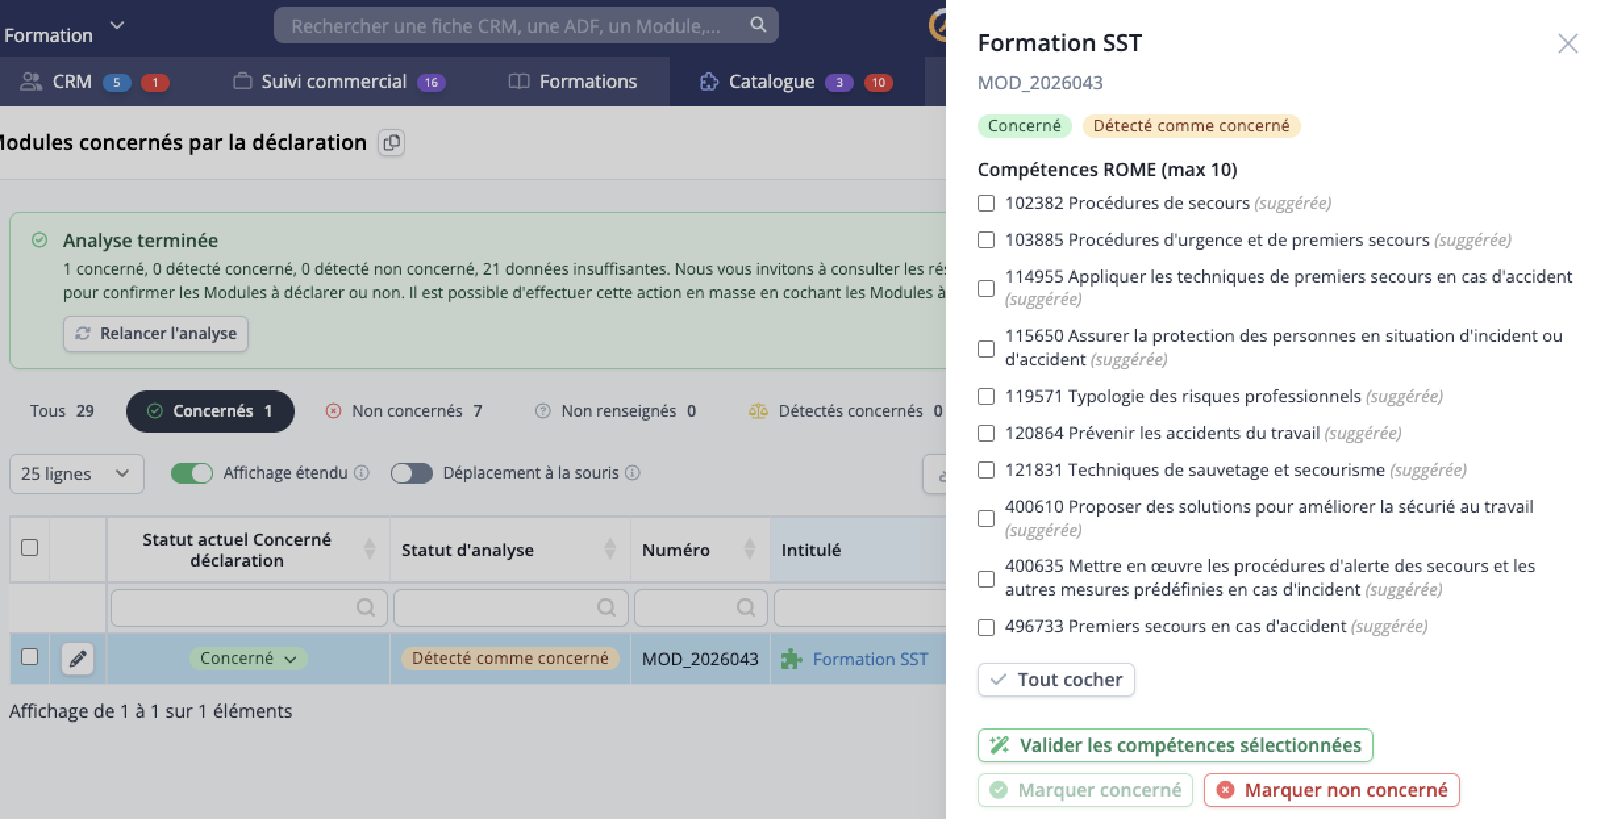Click the pencil edit icon for MOD_2026043

click(x=78, y=658)
